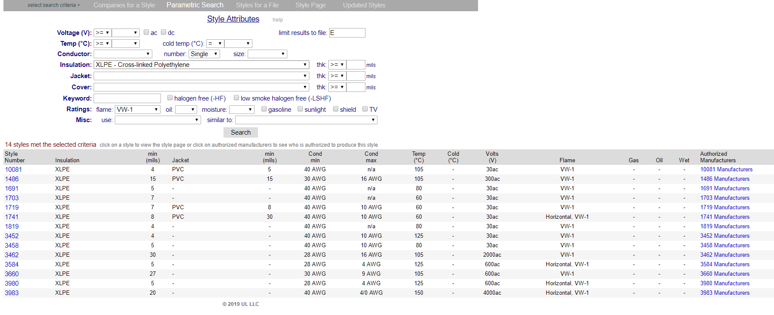Enable the sunlight rating checkbox

coord(300,109)
